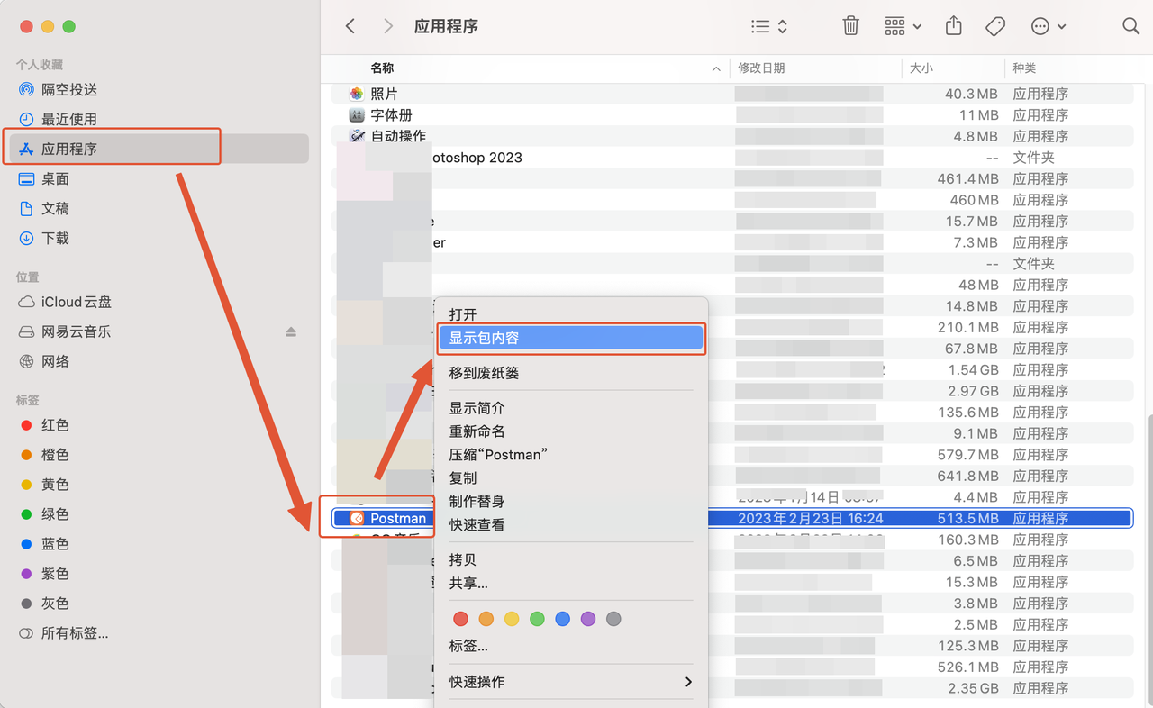This screenshot has height=708, width=1153.
Task: Click the Tag icon in the toolbar
Action: point(994,26)
